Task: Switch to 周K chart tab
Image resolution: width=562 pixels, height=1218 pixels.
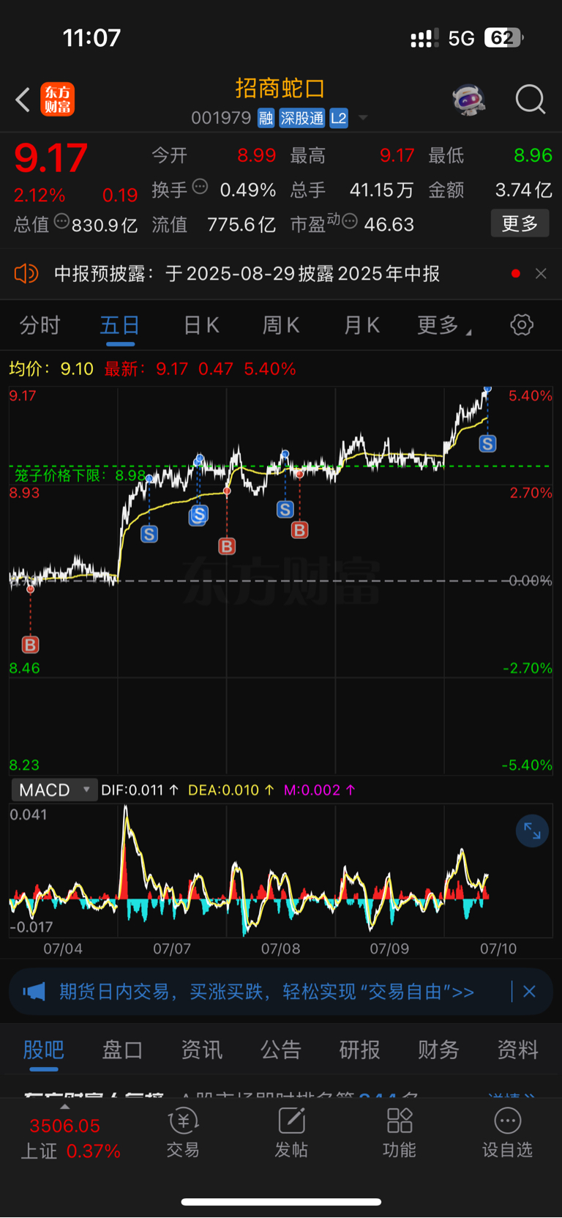Action: [x=281, y=325]
